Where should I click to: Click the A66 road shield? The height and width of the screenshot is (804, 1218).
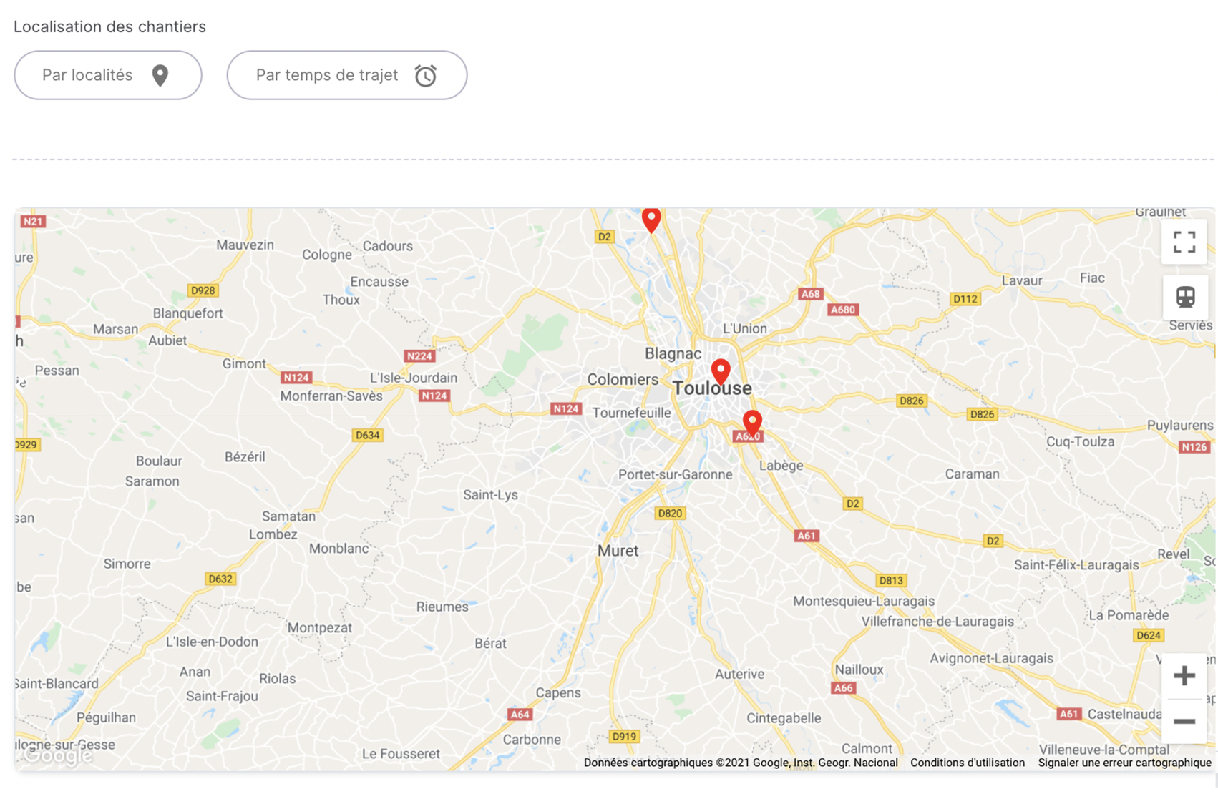click(x=843, y=688)
